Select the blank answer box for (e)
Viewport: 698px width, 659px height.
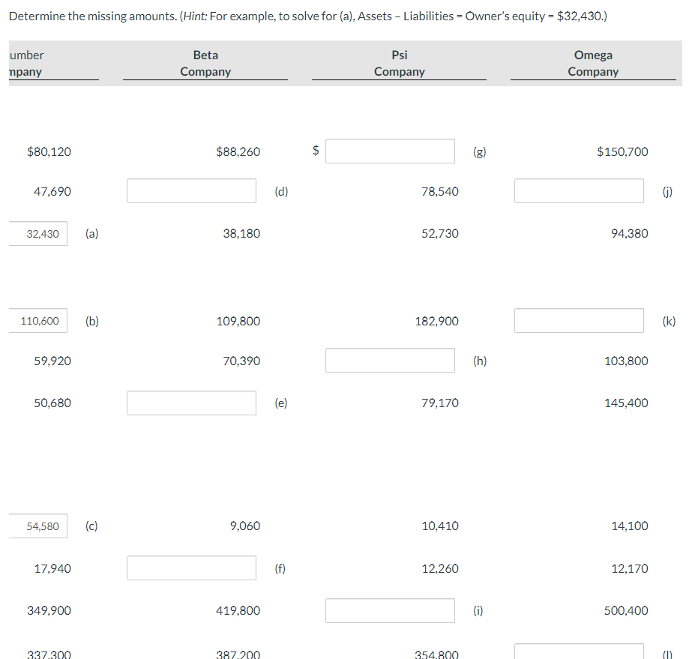(x=191, y=403)
